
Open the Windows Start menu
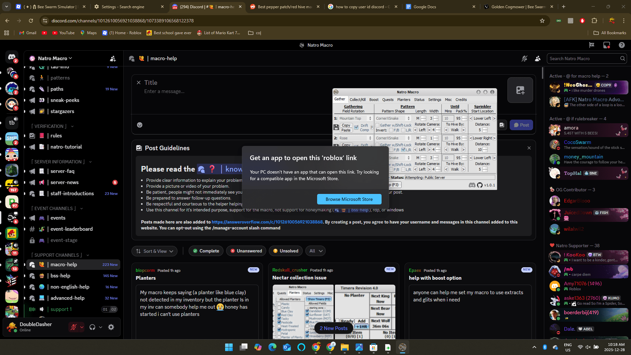point(229,347)
